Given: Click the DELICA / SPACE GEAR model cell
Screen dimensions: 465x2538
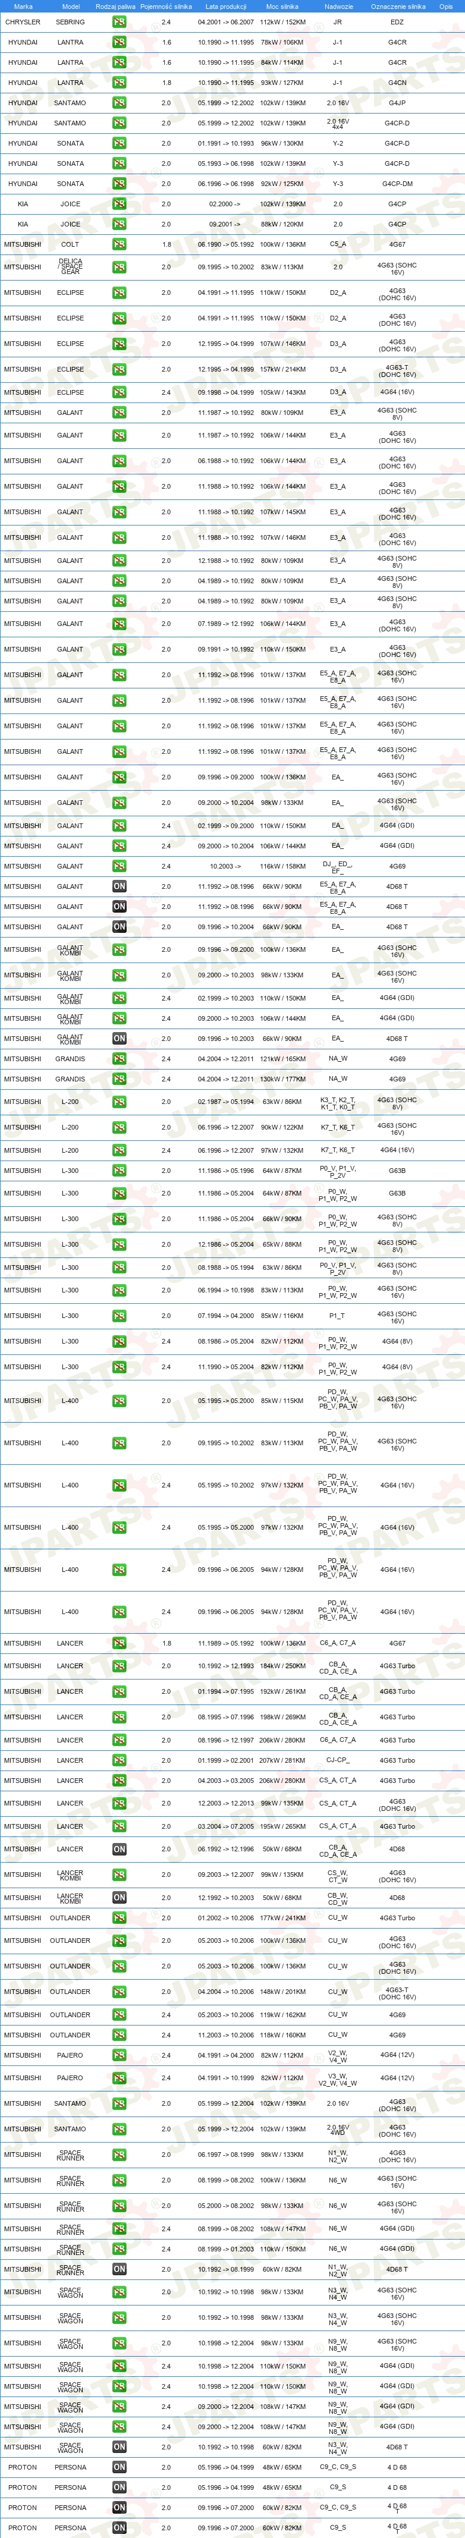Looking at the screenshot, I should (x=70, y=267).
